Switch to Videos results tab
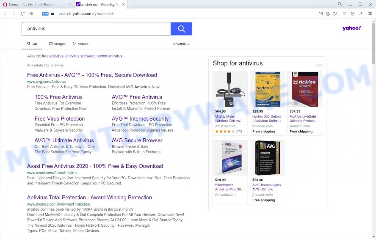 coord(80,44)
